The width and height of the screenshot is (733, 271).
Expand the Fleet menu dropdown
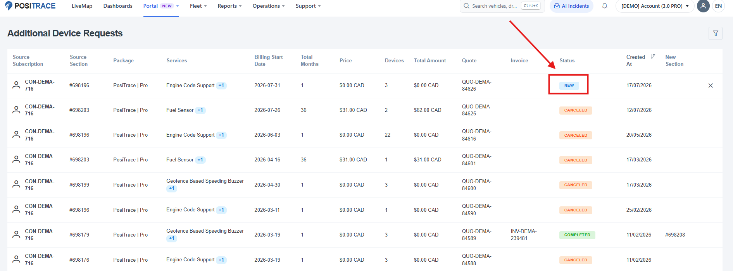tap(198, 6)
